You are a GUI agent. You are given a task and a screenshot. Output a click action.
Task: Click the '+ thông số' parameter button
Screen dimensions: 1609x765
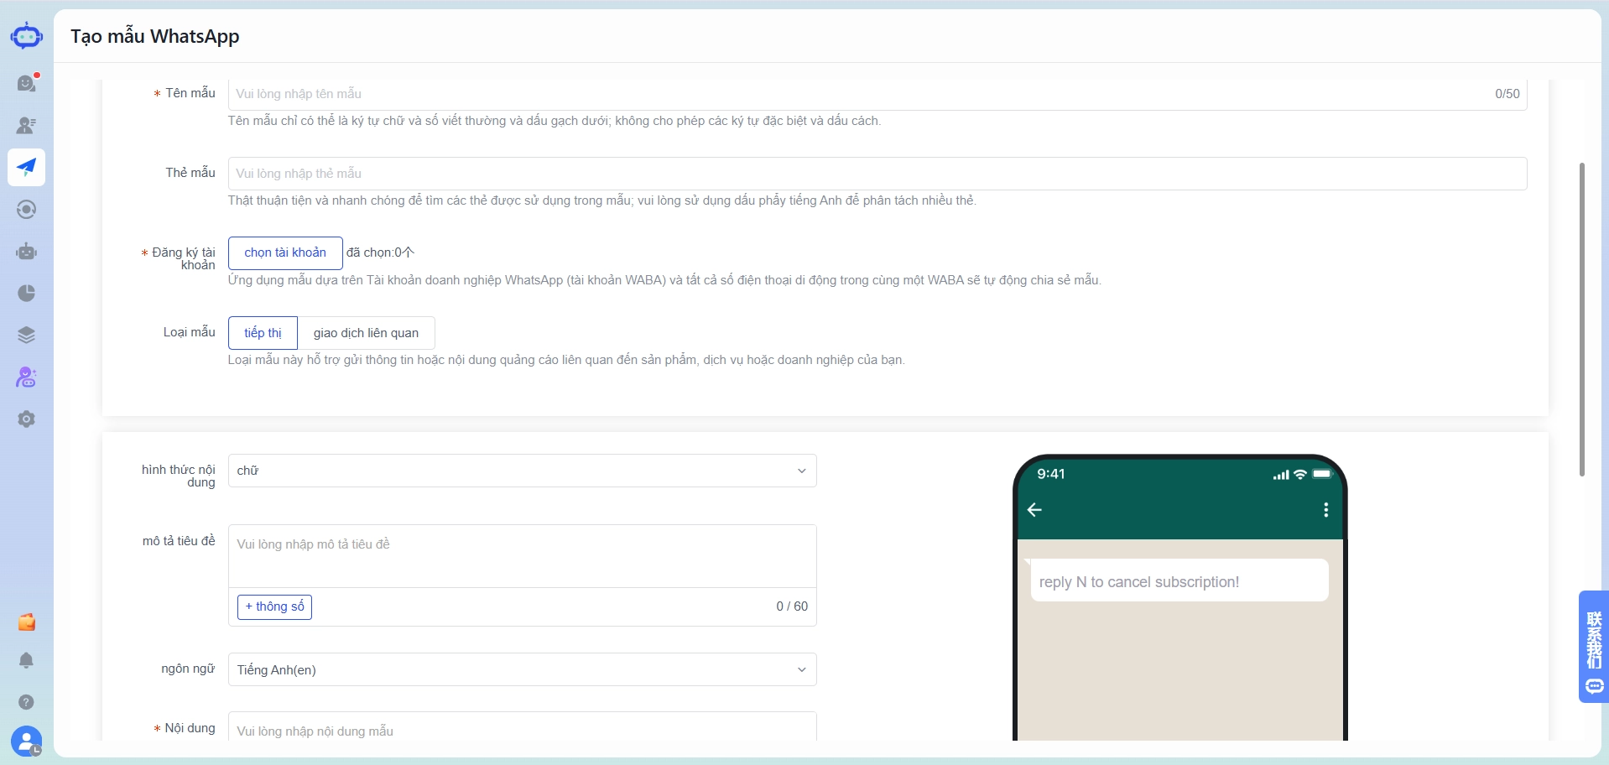pos(274,606)
